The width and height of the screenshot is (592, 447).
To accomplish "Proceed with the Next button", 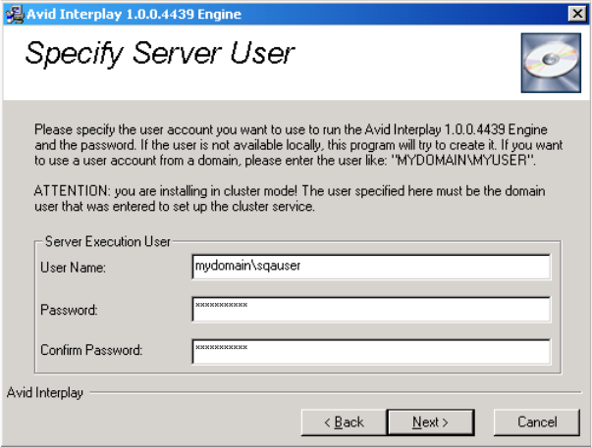I will pyautogui.click(x=431, y=422).
